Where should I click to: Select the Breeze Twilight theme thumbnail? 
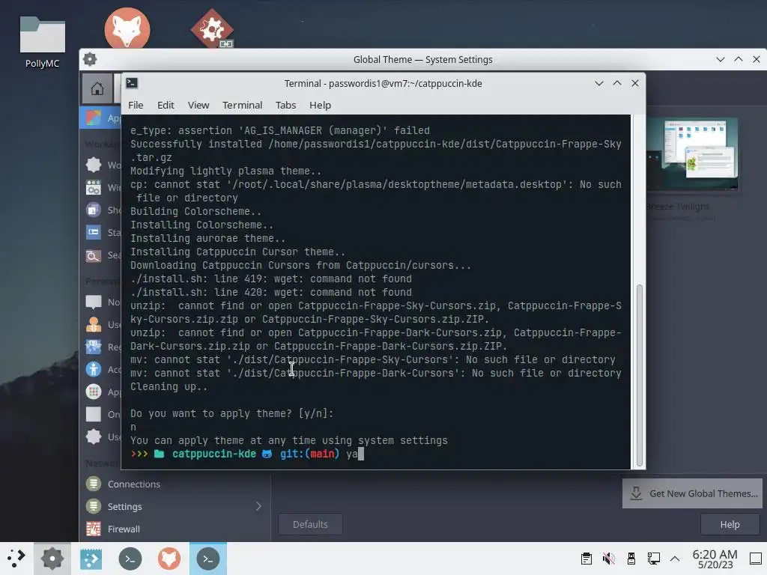point(691,154)
